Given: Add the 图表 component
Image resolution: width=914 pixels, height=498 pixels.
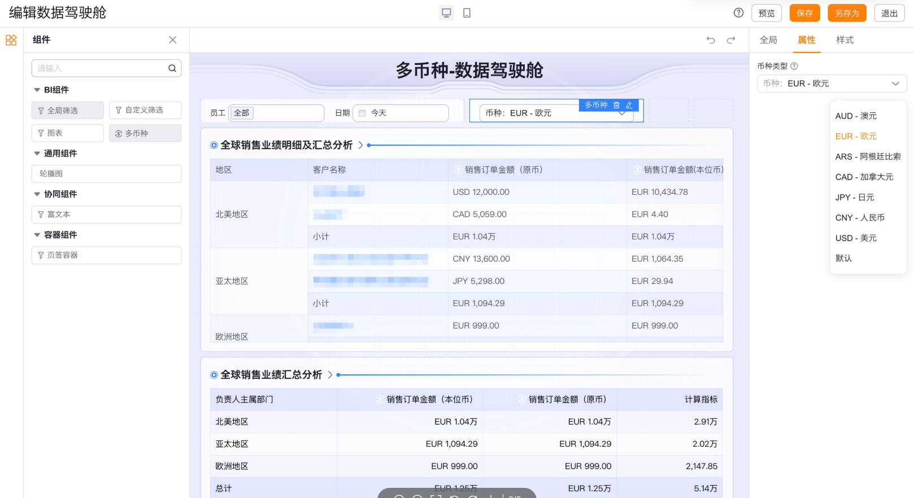Looking at the screenshot, I should pyautogui.click(x=68, y=133).
